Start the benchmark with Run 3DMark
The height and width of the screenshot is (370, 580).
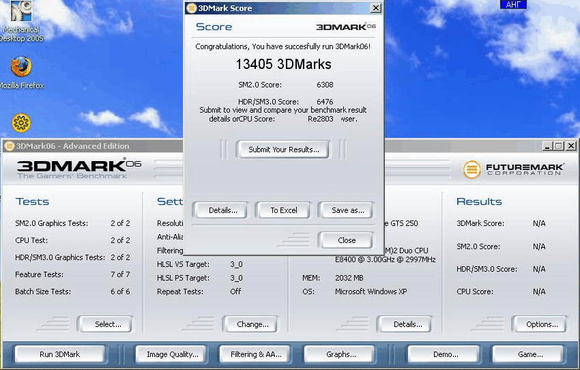[x=60, y=354]
